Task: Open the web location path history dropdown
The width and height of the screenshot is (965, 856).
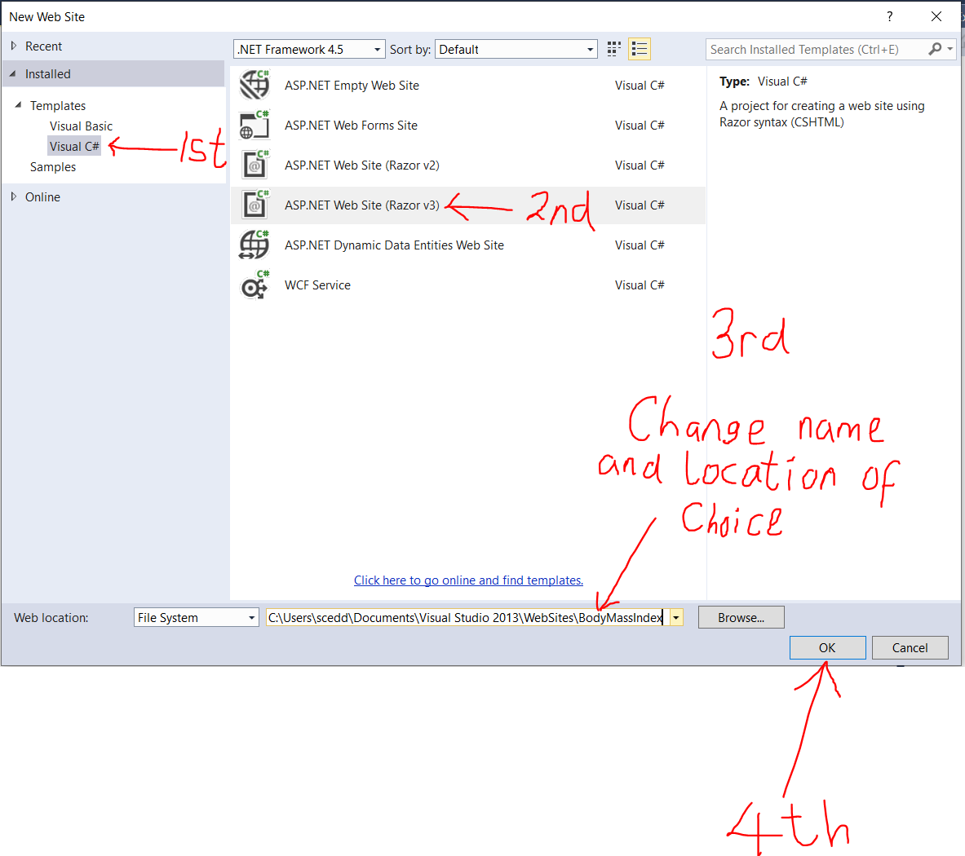Action: pyautogui.click(x=675, y=617)
